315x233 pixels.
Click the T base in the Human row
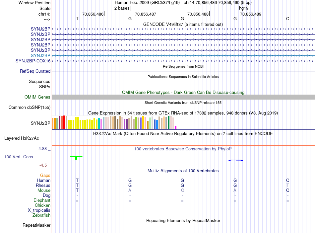pos(77,180)
